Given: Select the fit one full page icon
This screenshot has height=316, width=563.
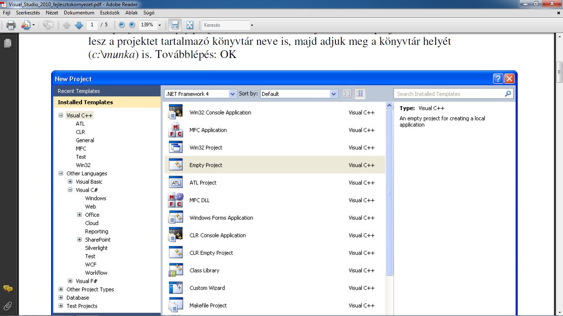Looking at the screenshot, I should (190, 25).
